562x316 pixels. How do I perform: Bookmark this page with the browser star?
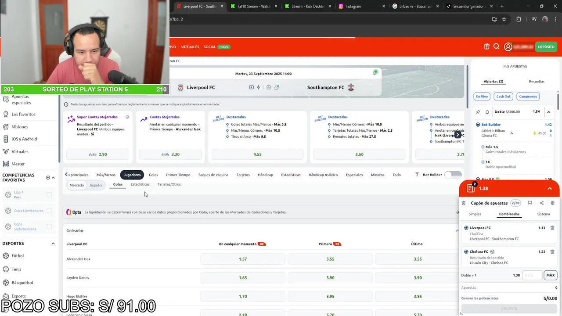click(504, 19)
